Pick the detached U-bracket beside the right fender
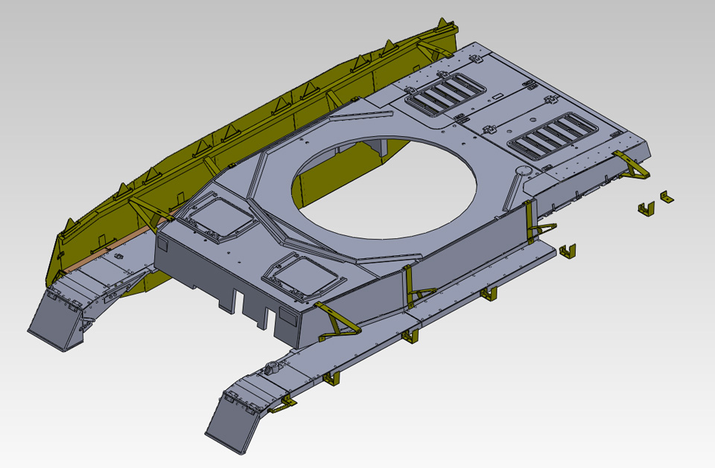This screenshot has height=468, width=715. (568, 250)
